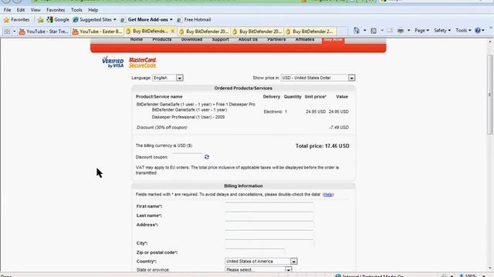Click the Feeds toolbar icon
The image size is (494, 277).
click(x=374, y=31)
